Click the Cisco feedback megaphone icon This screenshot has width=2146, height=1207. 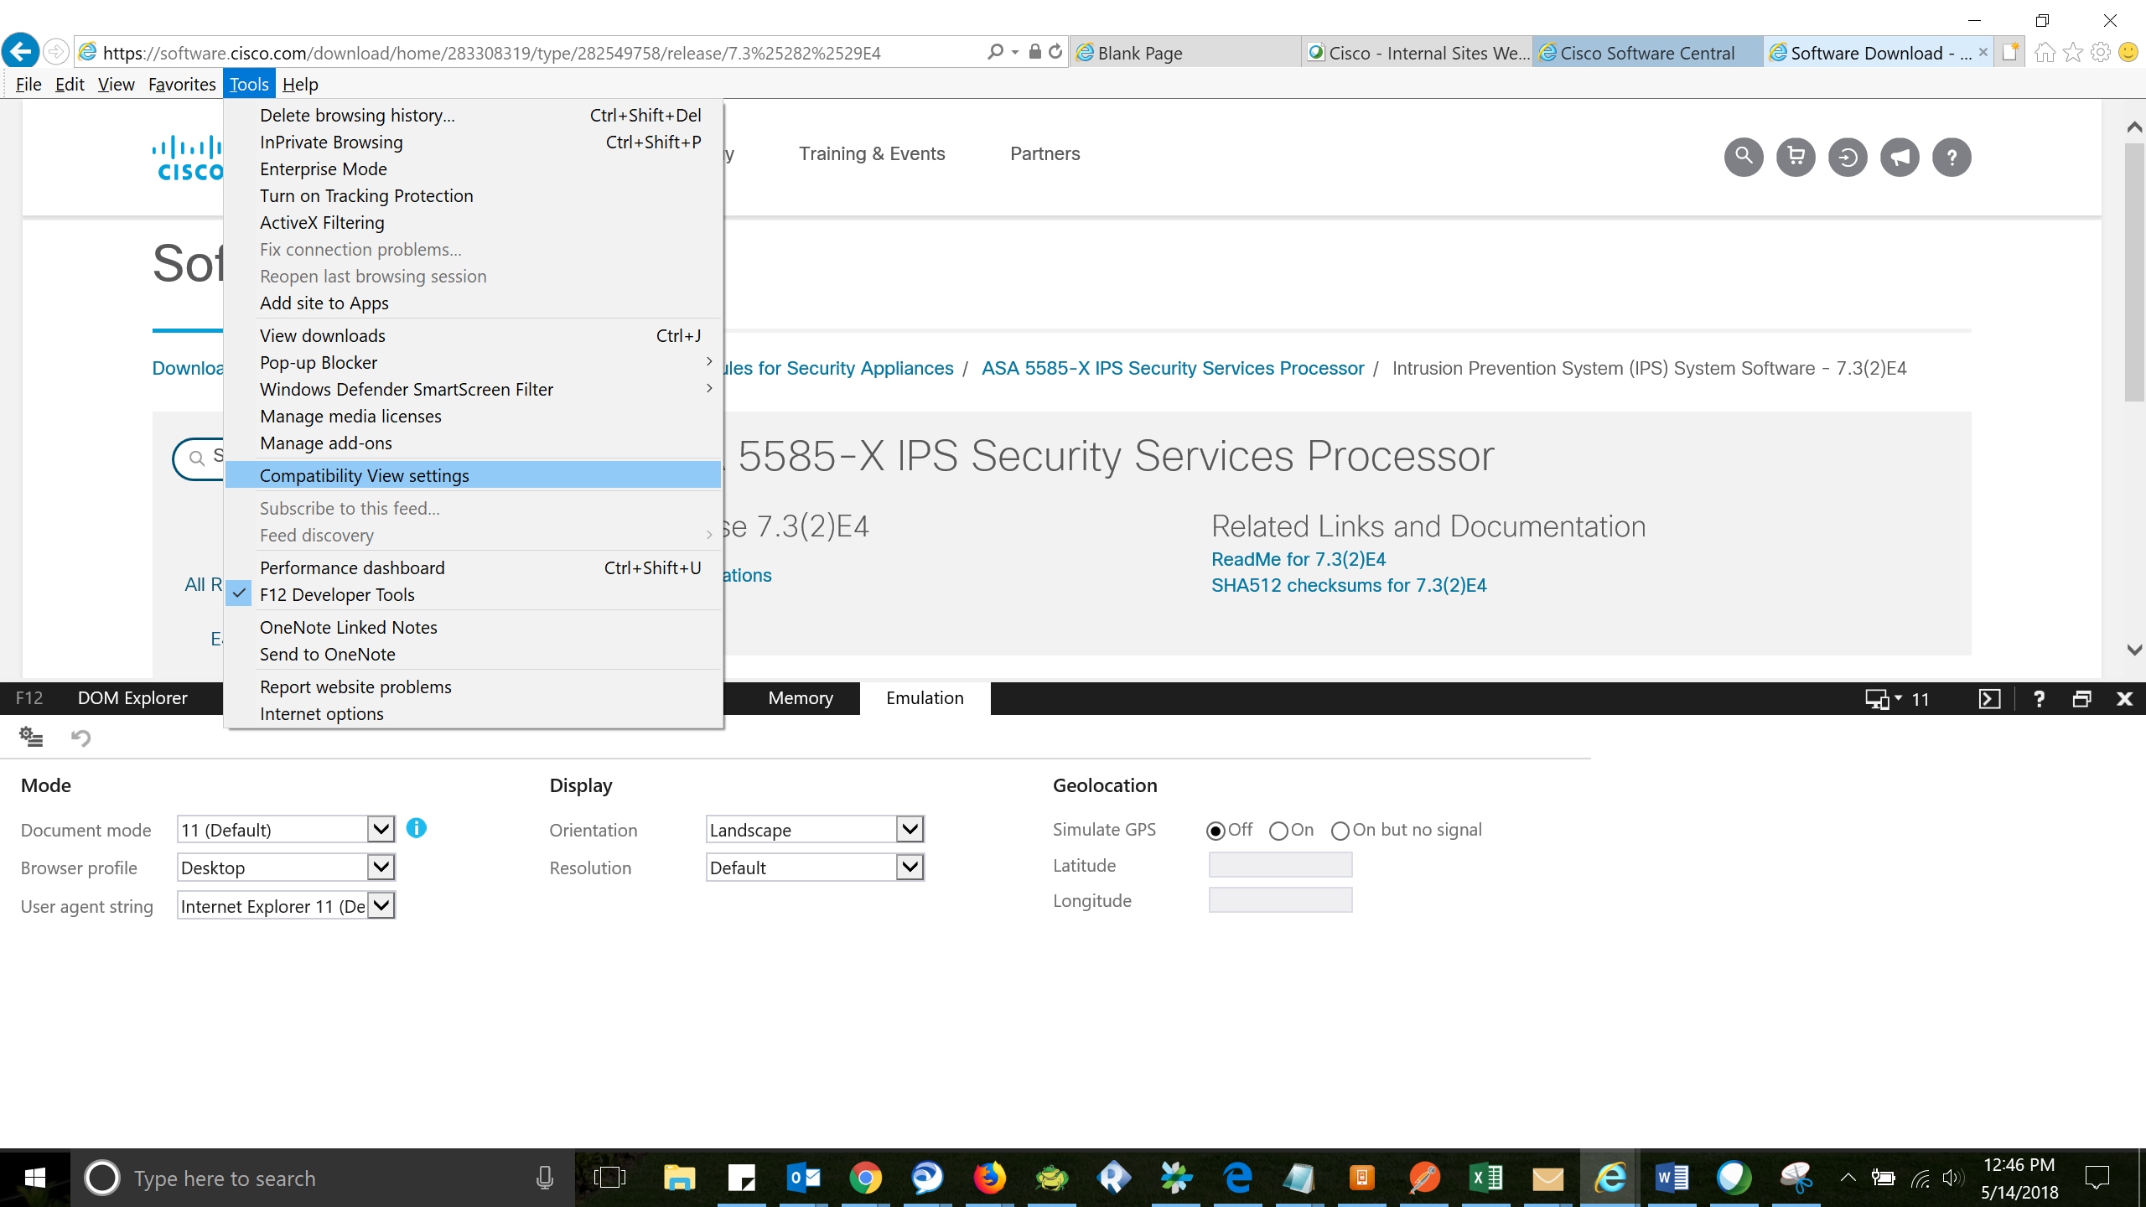(1900, 157)
